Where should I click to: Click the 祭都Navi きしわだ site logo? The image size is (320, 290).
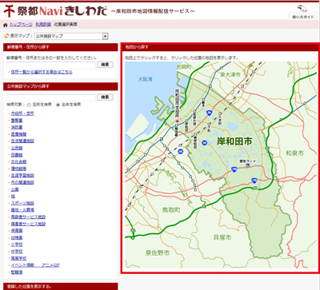[x=55, y=11]
